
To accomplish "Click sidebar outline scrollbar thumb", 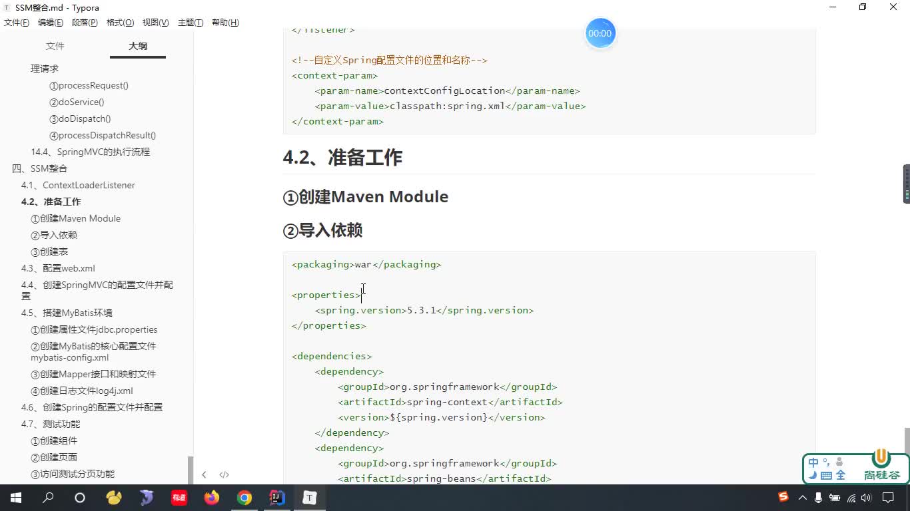I will coord(191,469).
